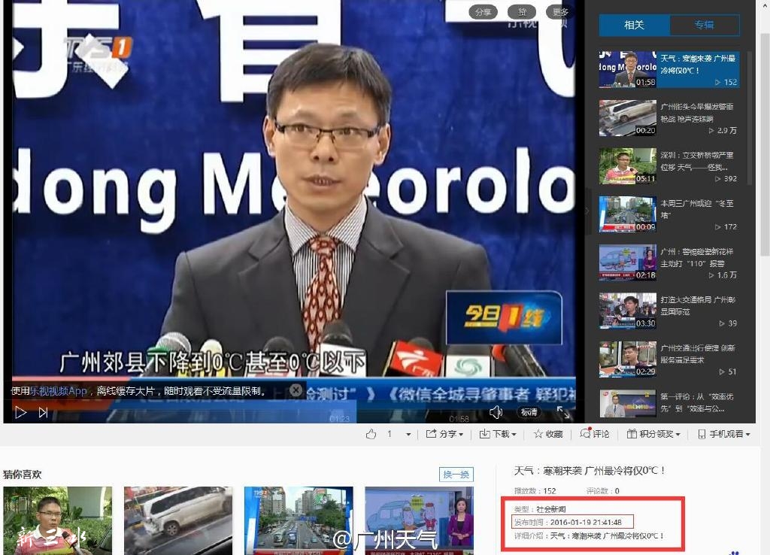Open the 分享 share dropdown below video
770x555 pixels.
[x=444, y=434]
